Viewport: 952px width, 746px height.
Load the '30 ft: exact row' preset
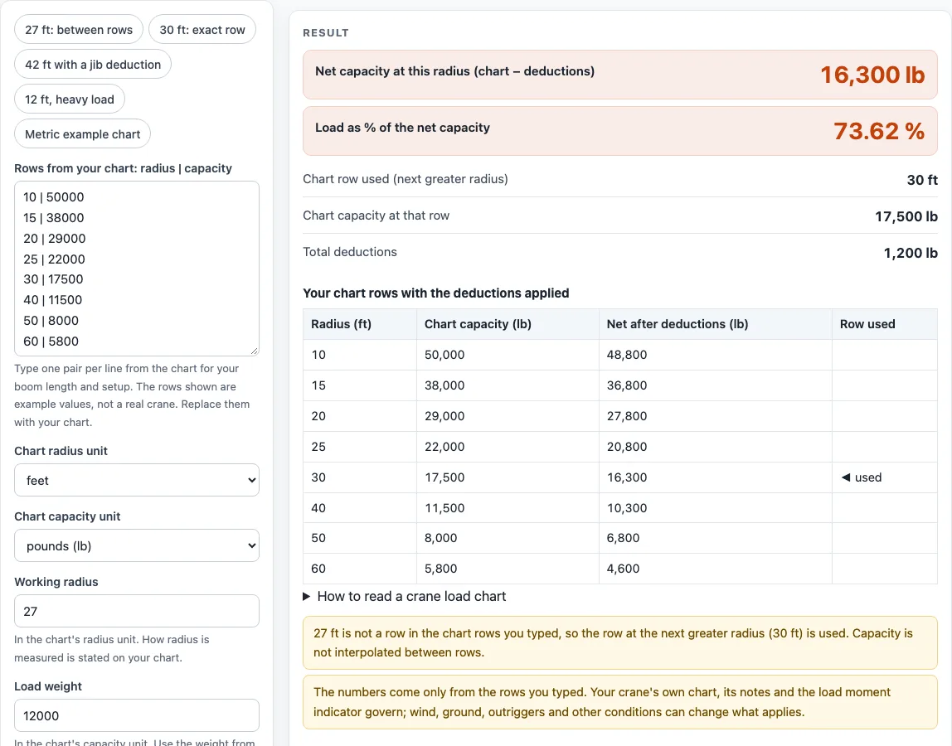pos(202,30)
